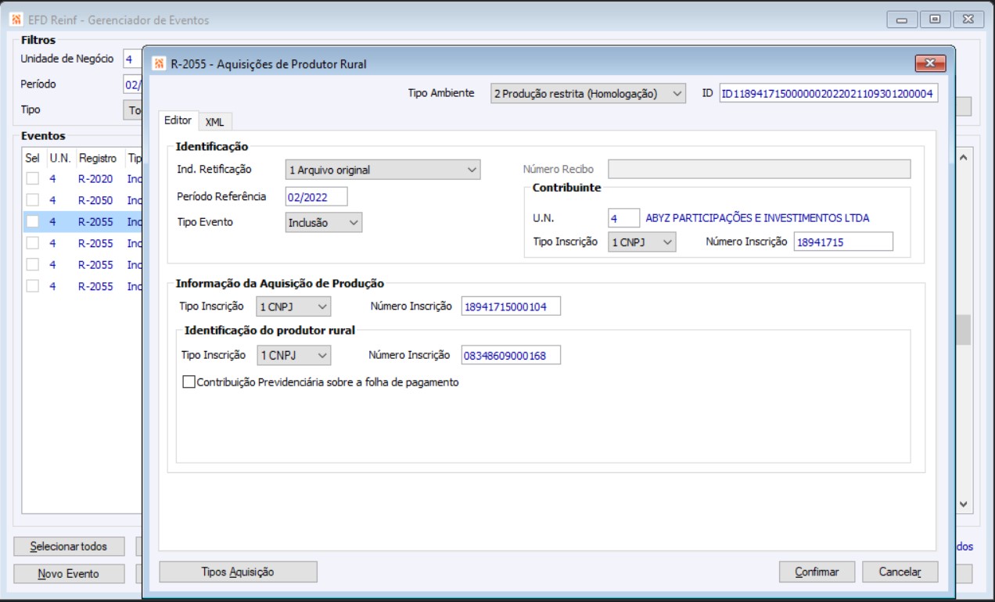Switch to the XML tab

(214, 121)
